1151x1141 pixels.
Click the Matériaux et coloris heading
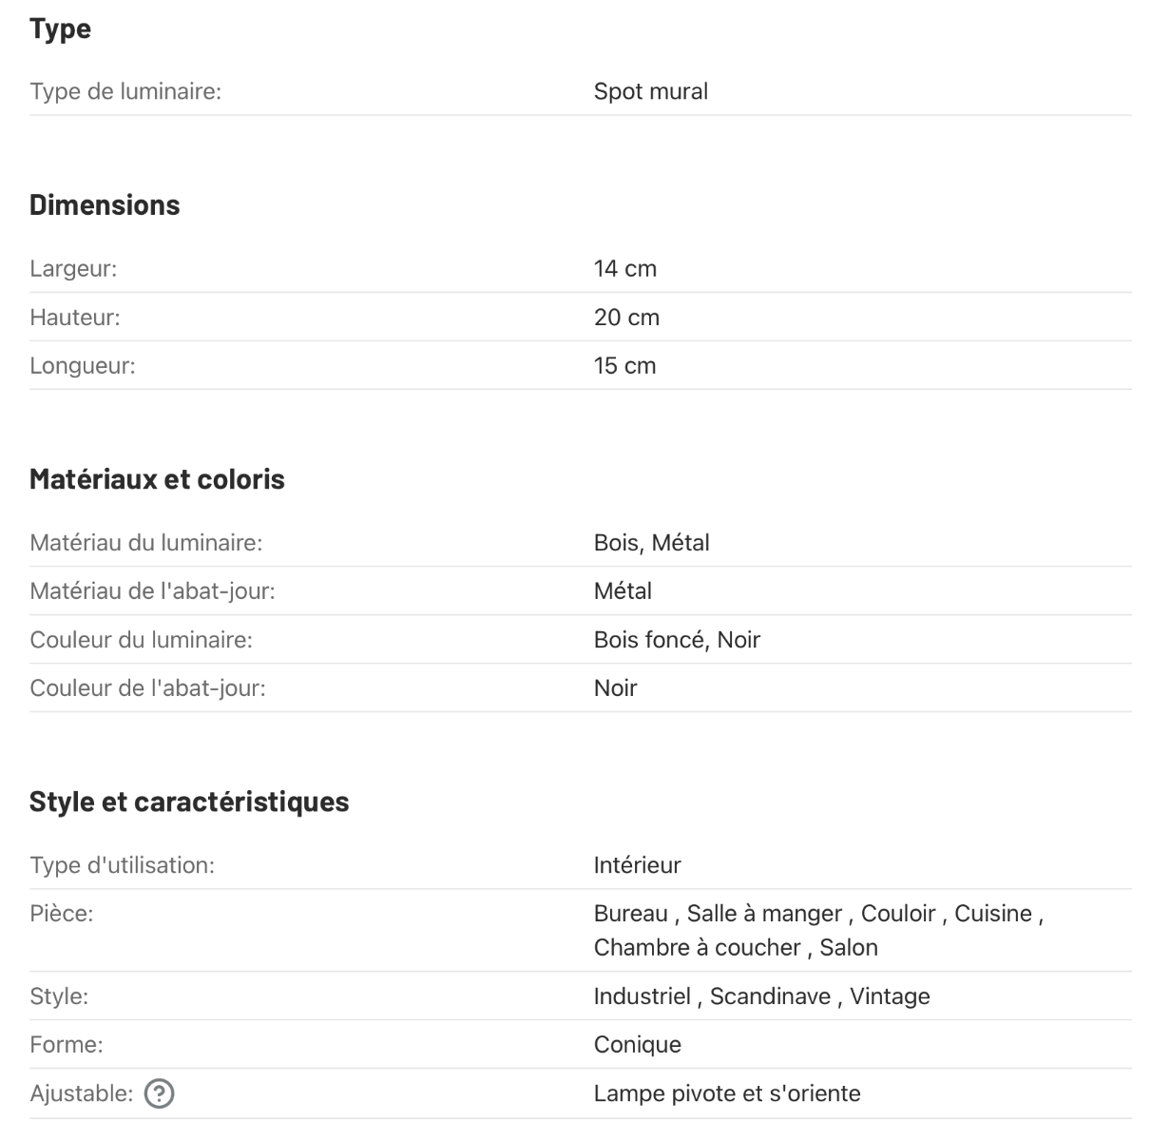157,479
